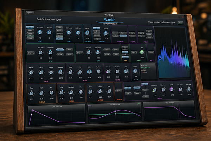Click the unison Spread knob

click(106, 33)
